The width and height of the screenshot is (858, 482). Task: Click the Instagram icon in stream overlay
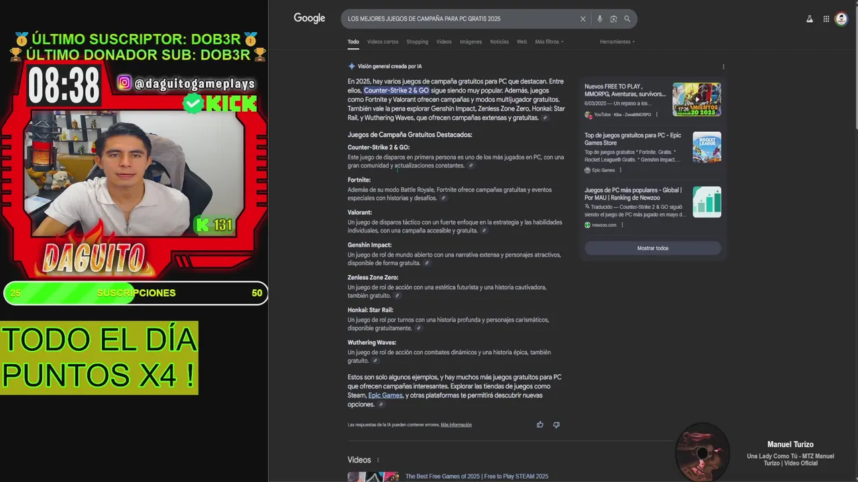click(x=125, y=82)
